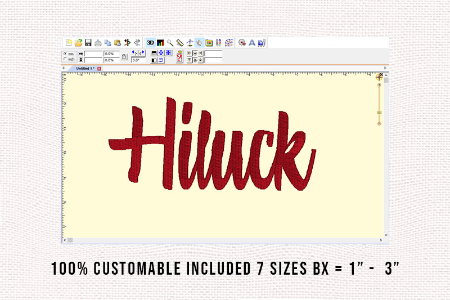Image resolution: width=450 pixels, height=300 pixels.
Task: Open the hoop preferences window icon
Action: click(209, 43)
